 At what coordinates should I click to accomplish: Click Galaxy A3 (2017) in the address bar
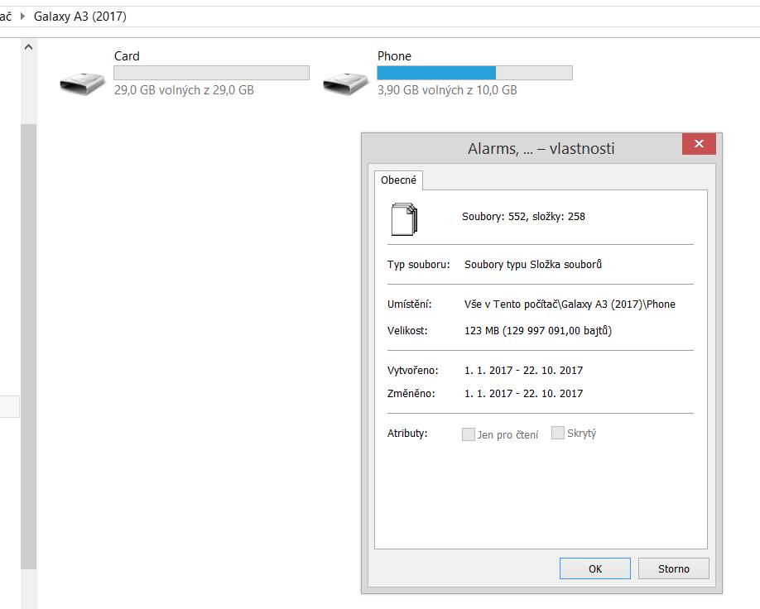click(80, 17)
